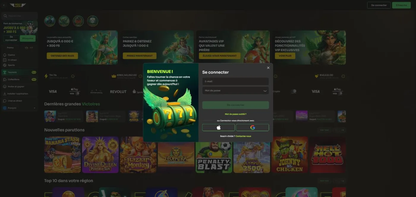Open En direct in the sidebar menu
Image resolution: width=416 pixels, height=197 pixels.
[x=20, y=60]
